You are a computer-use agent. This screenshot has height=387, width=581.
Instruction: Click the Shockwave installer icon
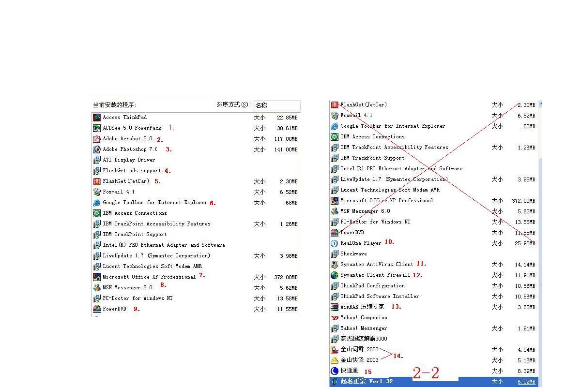point(335,253)
